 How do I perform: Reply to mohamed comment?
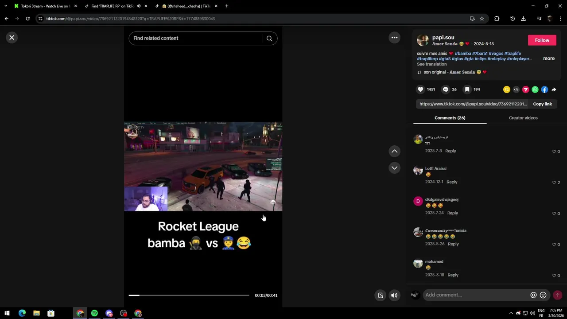tap(453, 275)
